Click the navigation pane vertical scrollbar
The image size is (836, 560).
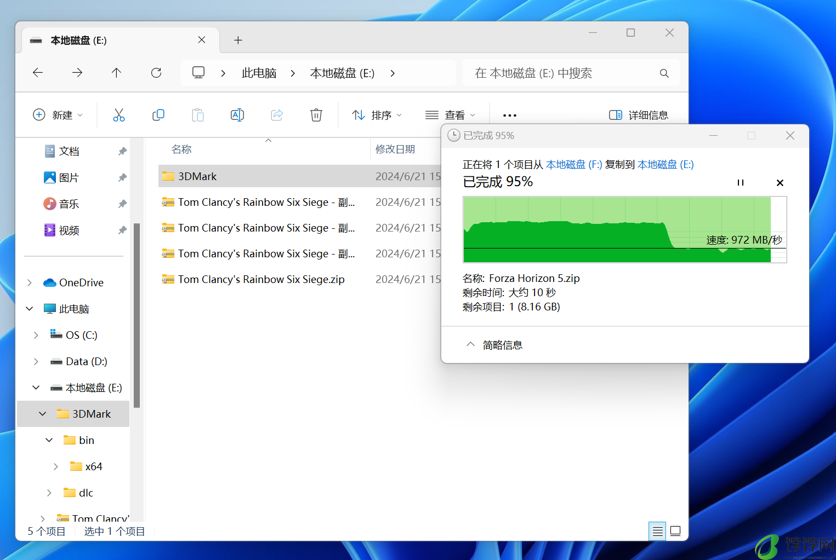point(137,315)
